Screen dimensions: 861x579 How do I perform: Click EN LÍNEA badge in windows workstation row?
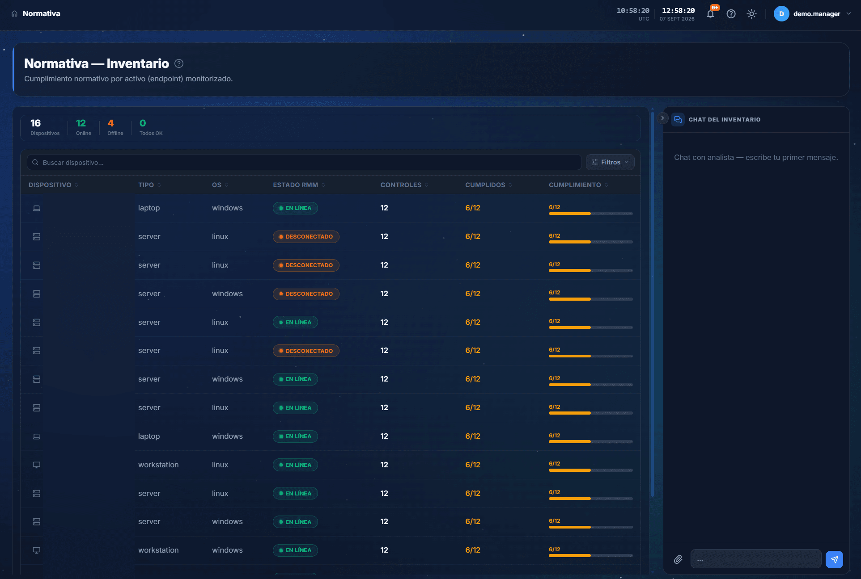point(295,550)
